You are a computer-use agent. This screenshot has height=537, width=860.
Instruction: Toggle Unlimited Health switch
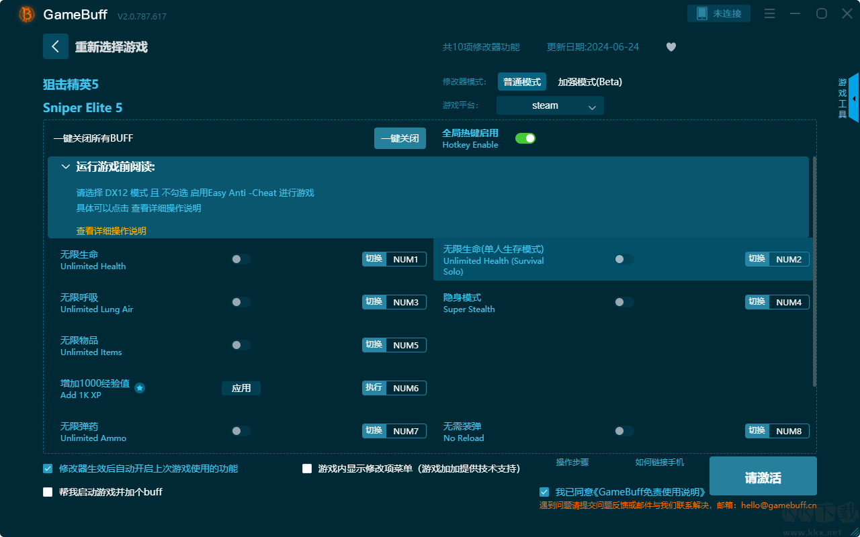click(x=241, y=259)
